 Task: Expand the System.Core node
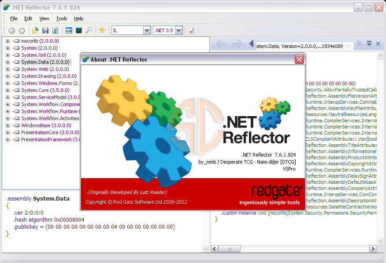click(7, 91)
